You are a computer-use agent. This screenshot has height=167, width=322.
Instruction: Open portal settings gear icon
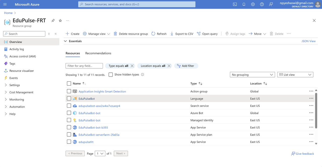tap(253, 4)
